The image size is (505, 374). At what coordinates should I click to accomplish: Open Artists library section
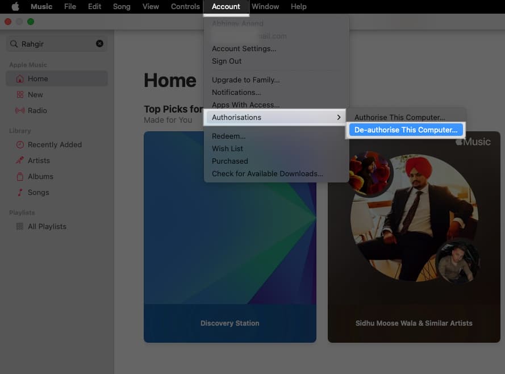point(57,160)
